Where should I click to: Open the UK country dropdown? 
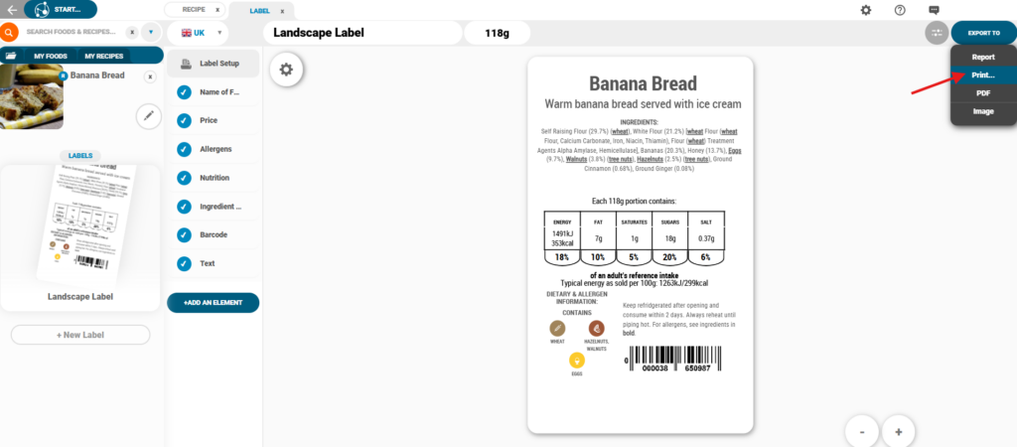[x=198, y=33]
